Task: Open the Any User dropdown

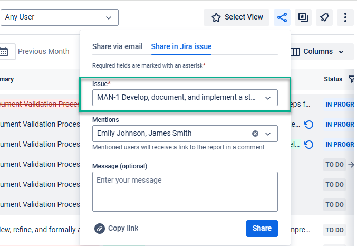Action: point(59,17)
